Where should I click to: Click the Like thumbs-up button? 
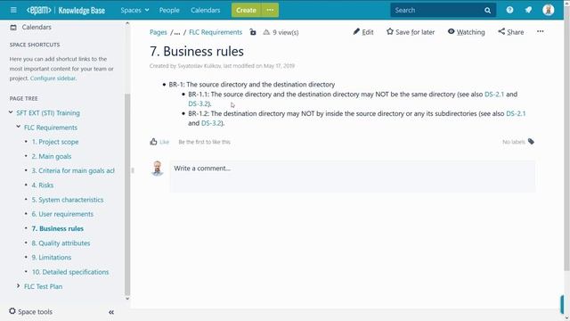click(x=159, y=142)
